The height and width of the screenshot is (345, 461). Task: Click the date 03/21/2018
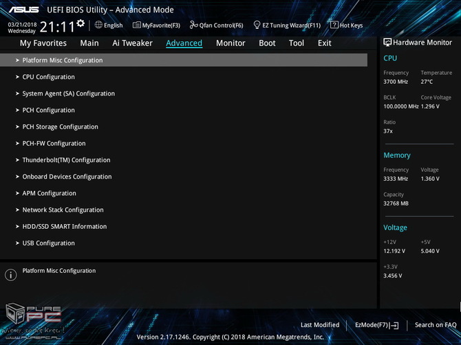click(22, 25)
